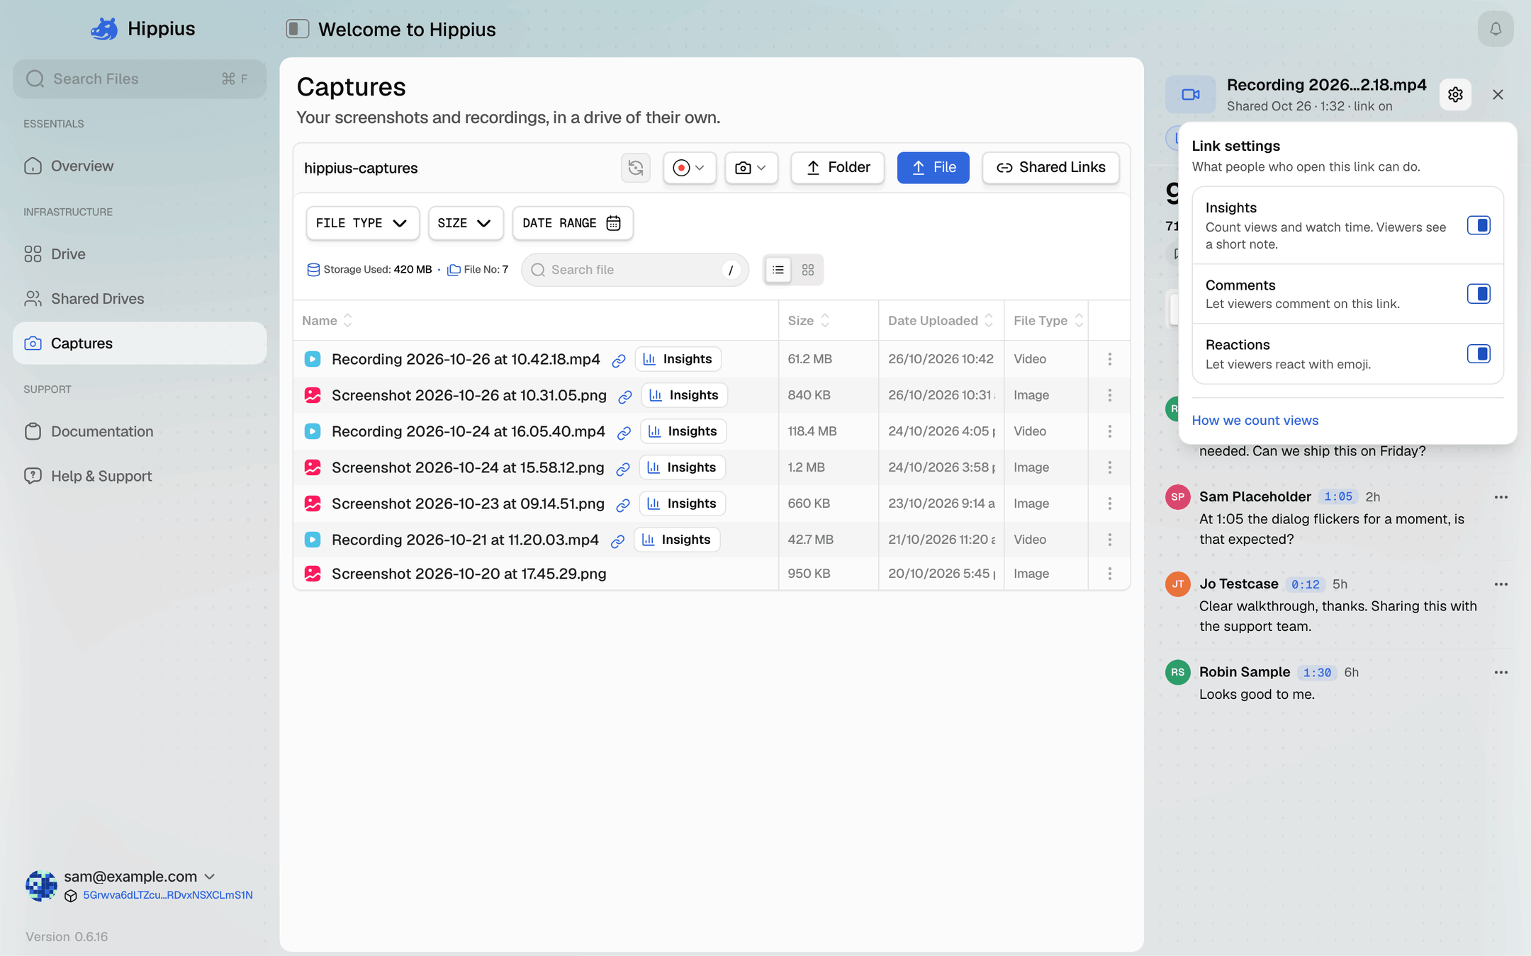
Task: Go to Shared Drives
Action: [x=140, y=299]
